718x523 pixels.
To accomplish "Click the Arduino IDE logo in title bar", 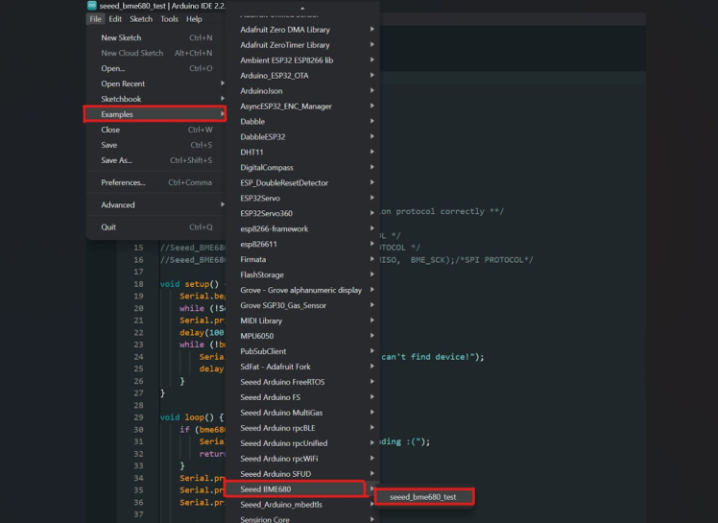I will click(91, 6).
